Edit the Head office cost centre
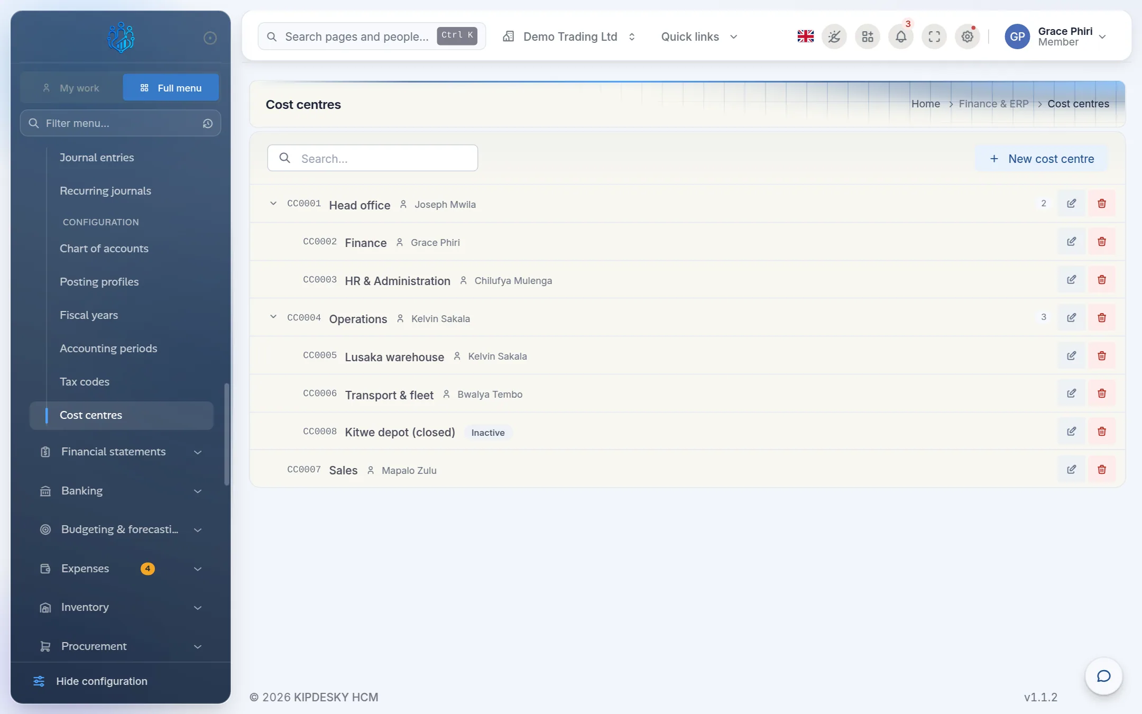1142x714 pixels. [x=1071, y=204]
